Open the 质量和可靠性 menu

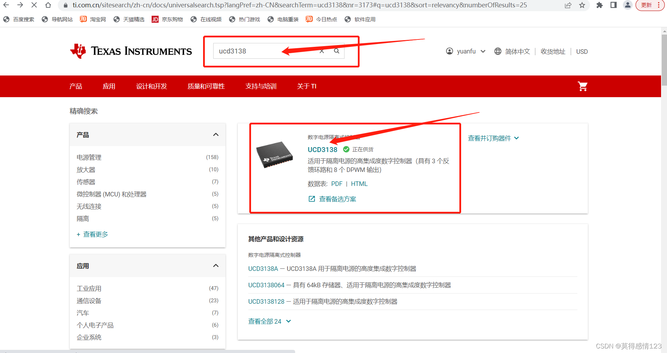tap(206, 86)
